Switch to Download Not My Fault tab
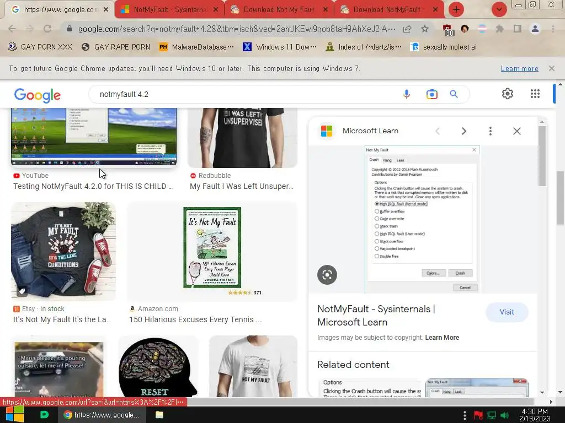The image size is (565, 423). click(x=279, y=10)
